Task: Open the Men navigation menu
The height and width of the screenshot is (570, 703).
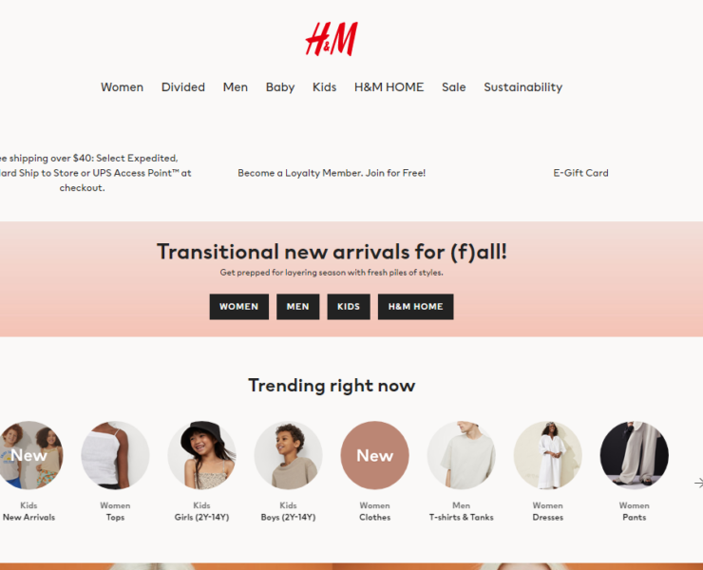Action: pos(236,87)
